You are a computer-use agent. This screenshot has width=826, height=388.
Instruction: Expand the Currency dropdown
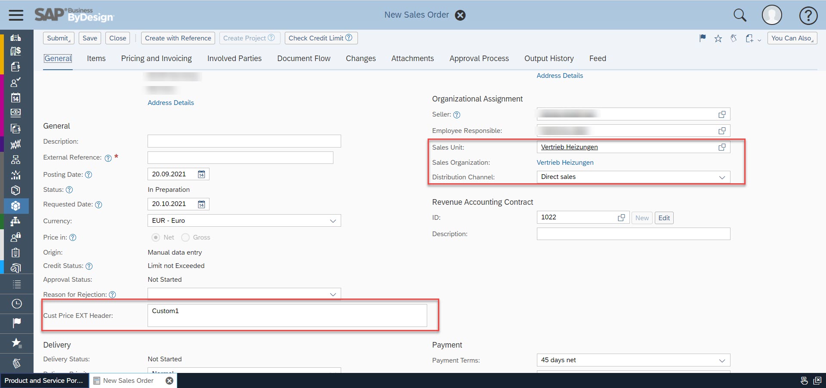coord(333,221)
